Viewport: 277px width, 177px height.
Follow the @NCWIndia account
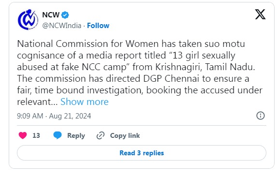[x=98, y=26]
